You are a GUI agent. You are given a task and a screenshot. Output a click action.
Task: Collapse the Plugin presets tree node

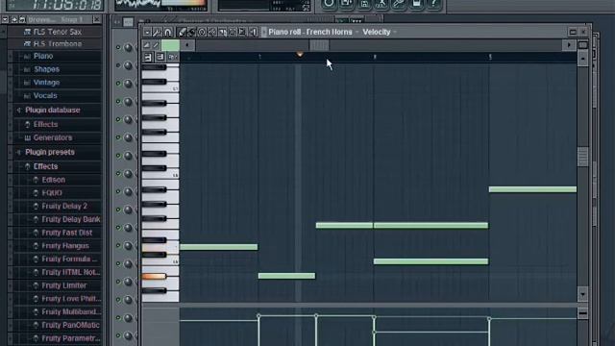click(x=18, y=152)
